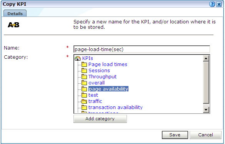
Task: Click the category list scroll down arrow
Action: tap(206, 110)
